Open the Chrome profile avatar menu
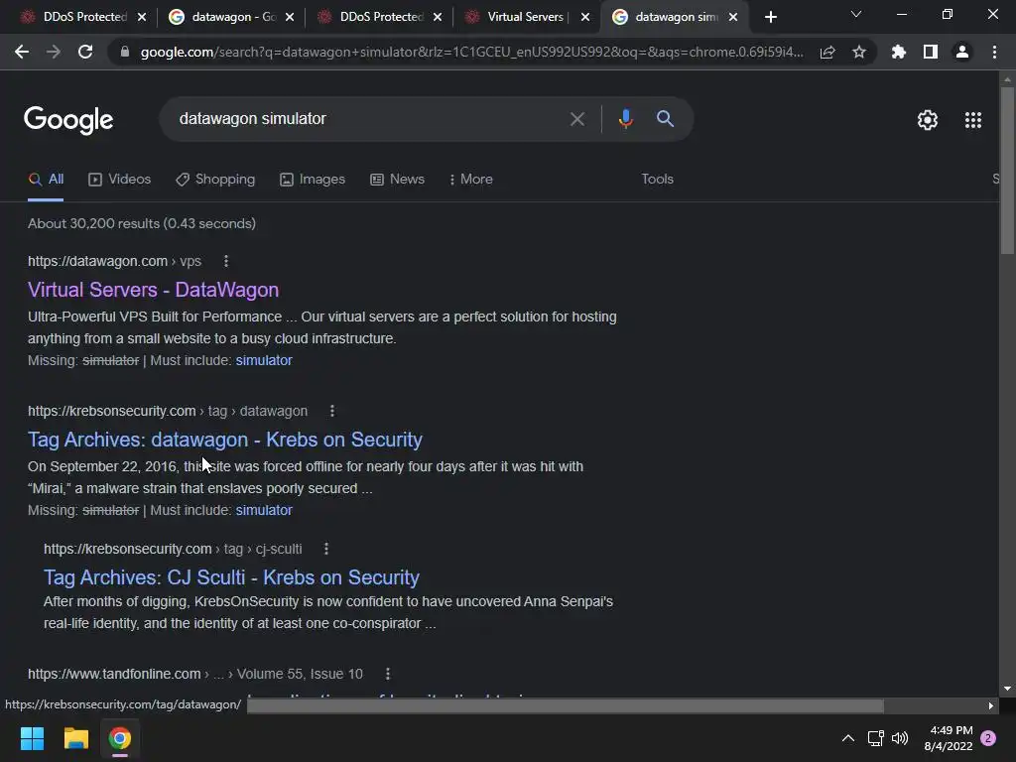This screenshot has height=762, width=1016. click(962, 52)
